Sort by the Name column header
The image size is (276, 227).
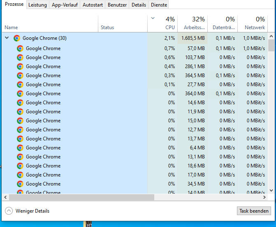point(50,24)
